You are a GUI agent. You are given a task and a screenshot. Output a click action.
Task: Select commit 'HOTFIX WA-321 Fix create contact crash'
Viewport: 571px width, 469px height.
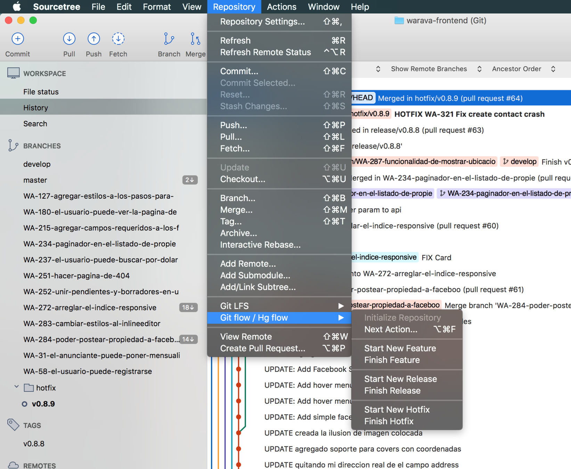coord(469,114)
